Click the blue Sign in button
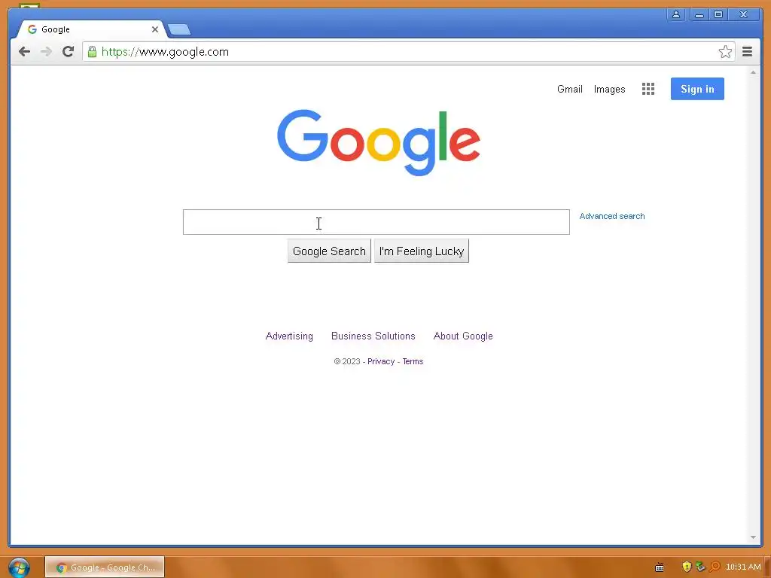 [x=697, y=89]
